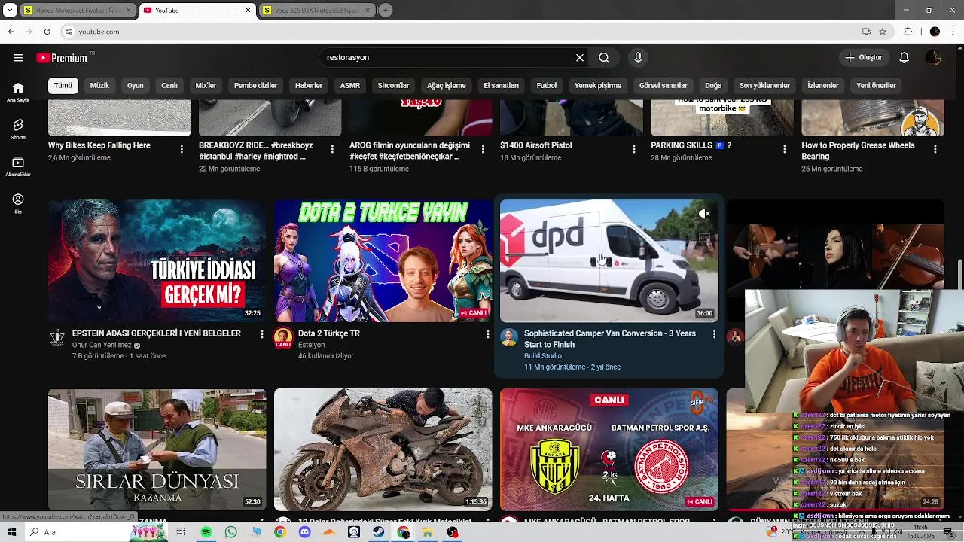
Task: Select the Futbol filter chip
Action: pyautogui.click(x=547, y=86)
